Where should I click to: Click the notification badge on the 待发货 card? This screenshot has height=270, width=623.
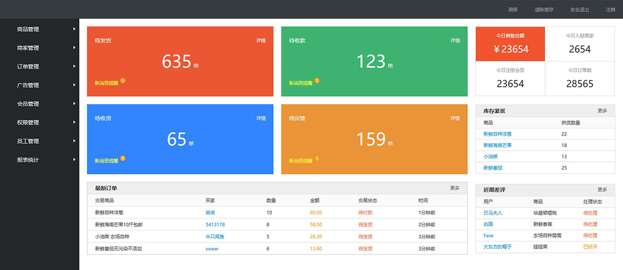click(123, 80)
